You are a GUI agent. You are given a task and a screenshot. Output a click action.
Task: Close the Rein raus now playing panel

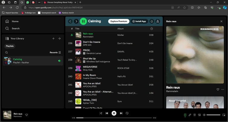221,21
